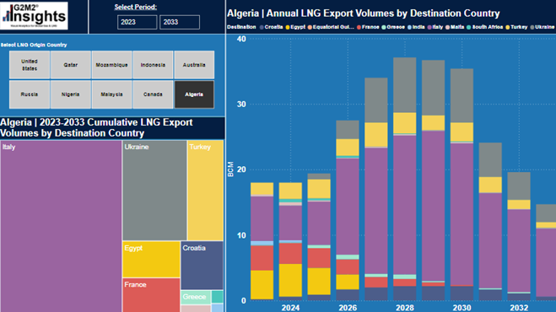Select the Italy treemap block
This screenshot has width=556, height=312.
tap(61, 226)
